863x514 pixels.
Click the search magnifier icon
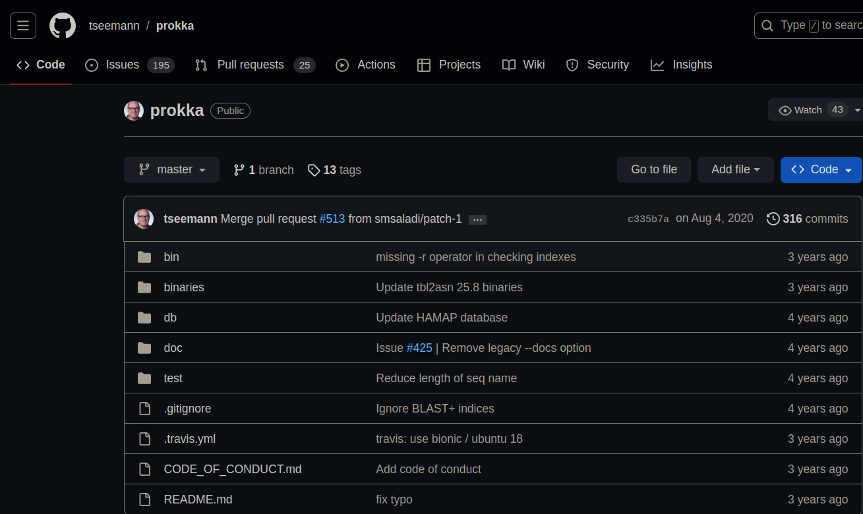coord(767,26)
